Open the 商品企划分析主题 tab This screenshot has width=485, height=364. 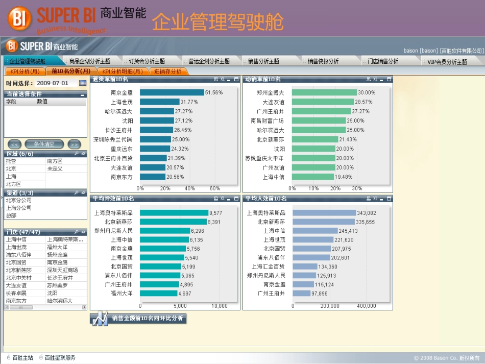tap(90, 61)
